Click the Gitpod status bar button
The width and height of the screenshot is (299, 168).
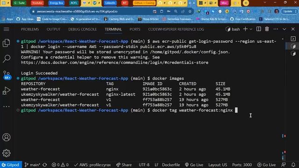[x=11, y=165]
